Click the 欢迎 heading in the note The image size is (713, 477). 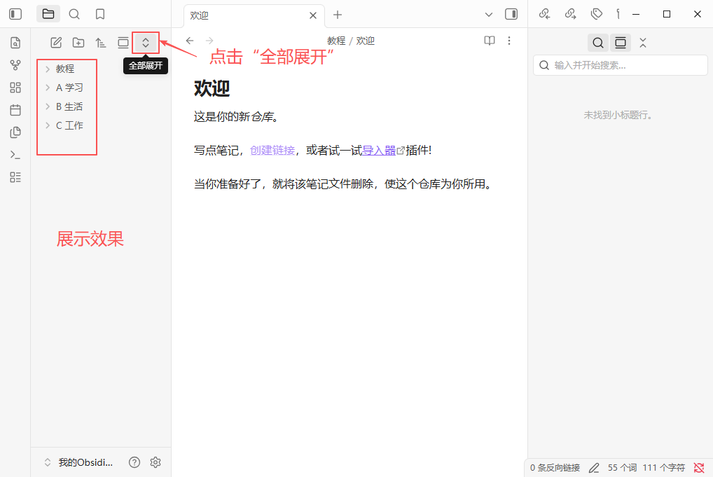coord(212,88)
